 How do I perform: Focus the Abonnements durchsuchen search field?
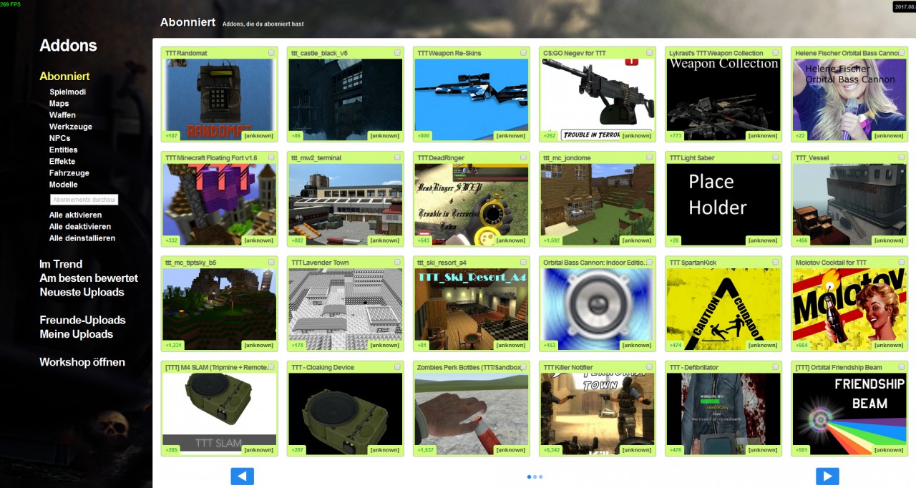84,200
